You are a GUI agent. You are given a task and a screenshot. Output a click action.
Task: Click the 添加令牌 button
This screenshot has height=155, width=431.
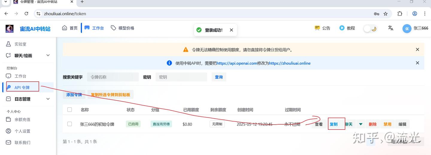[74, 94]
